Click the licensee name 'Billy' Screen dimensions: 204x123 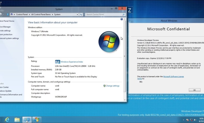pos(141,82)
